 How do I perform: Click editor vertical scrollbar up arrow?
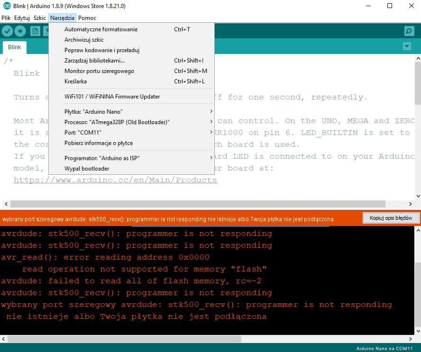pos(418,58)
